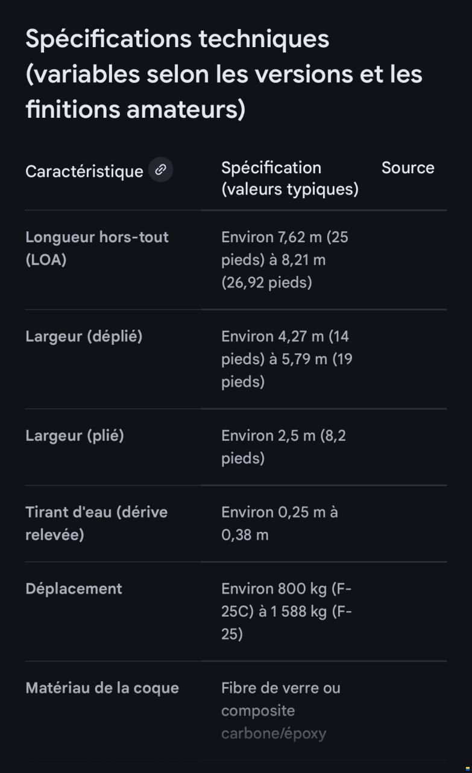Select the Environ 2,5 m folded width value
The height and width of the screenshot is (773, 472).
point(283,447)
